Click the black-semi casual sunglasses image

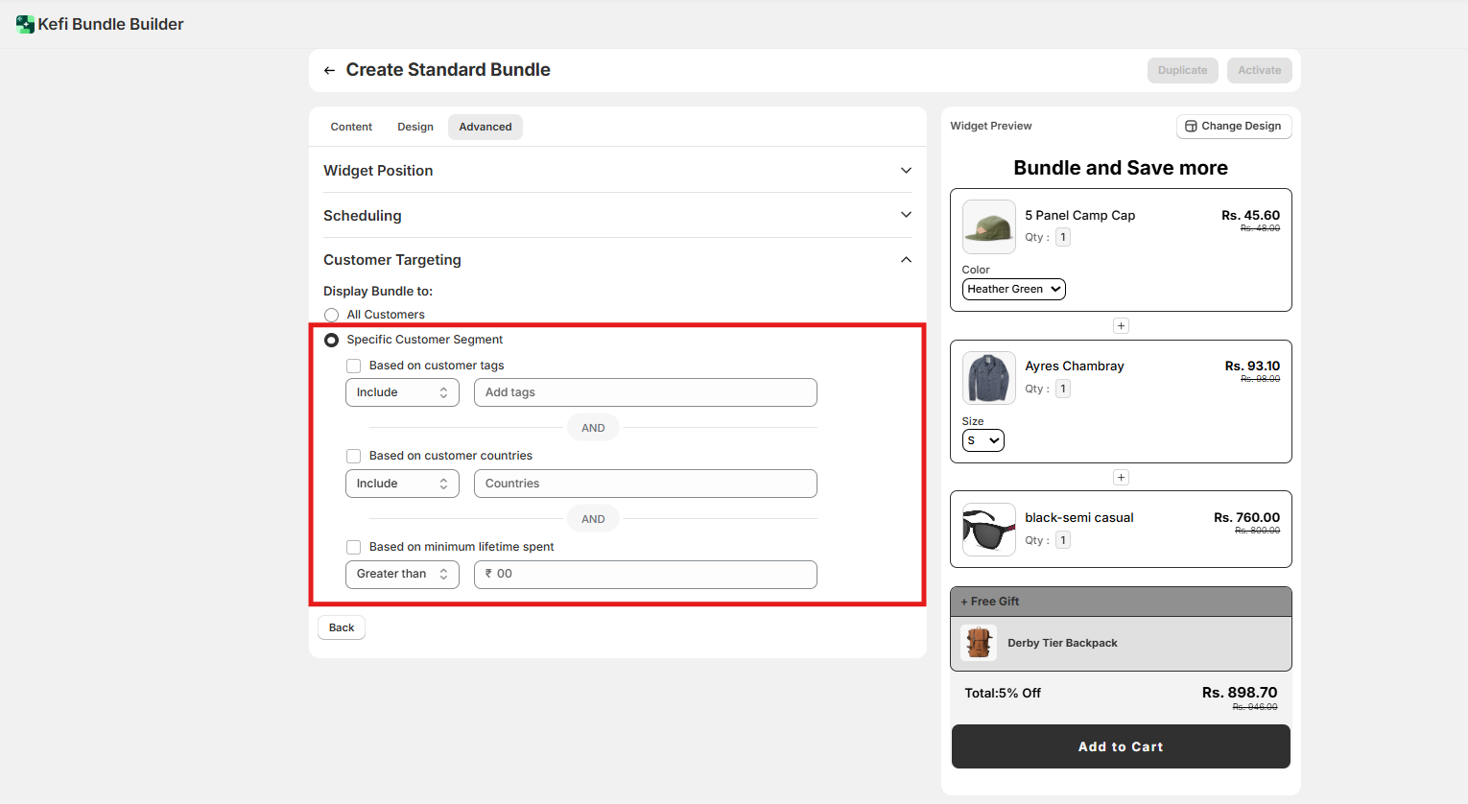pyautogui.click(x=988, y=530)
